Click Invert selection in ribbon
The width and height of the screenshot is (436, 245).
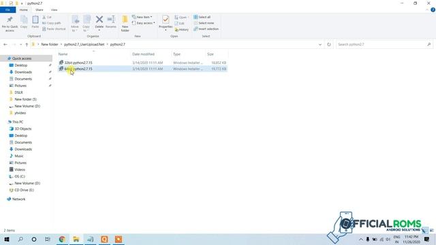click(206, 29)
